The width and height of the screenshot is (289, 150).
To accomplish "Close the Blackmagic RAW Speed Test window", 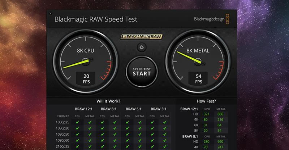I will click(51, 13).
